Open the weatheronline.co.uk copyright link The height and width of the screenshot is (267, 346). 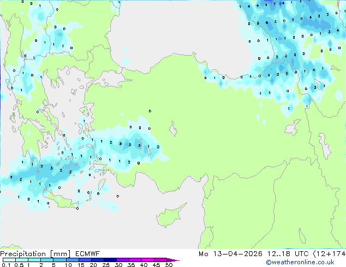click(300, 262)
